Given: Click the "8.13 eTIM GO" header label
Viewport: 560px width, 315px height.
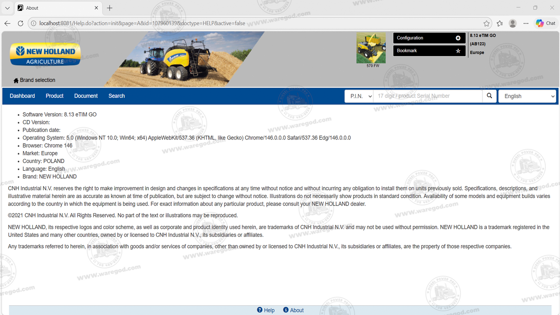Looking at the screenshot, I should pos(483,35).
